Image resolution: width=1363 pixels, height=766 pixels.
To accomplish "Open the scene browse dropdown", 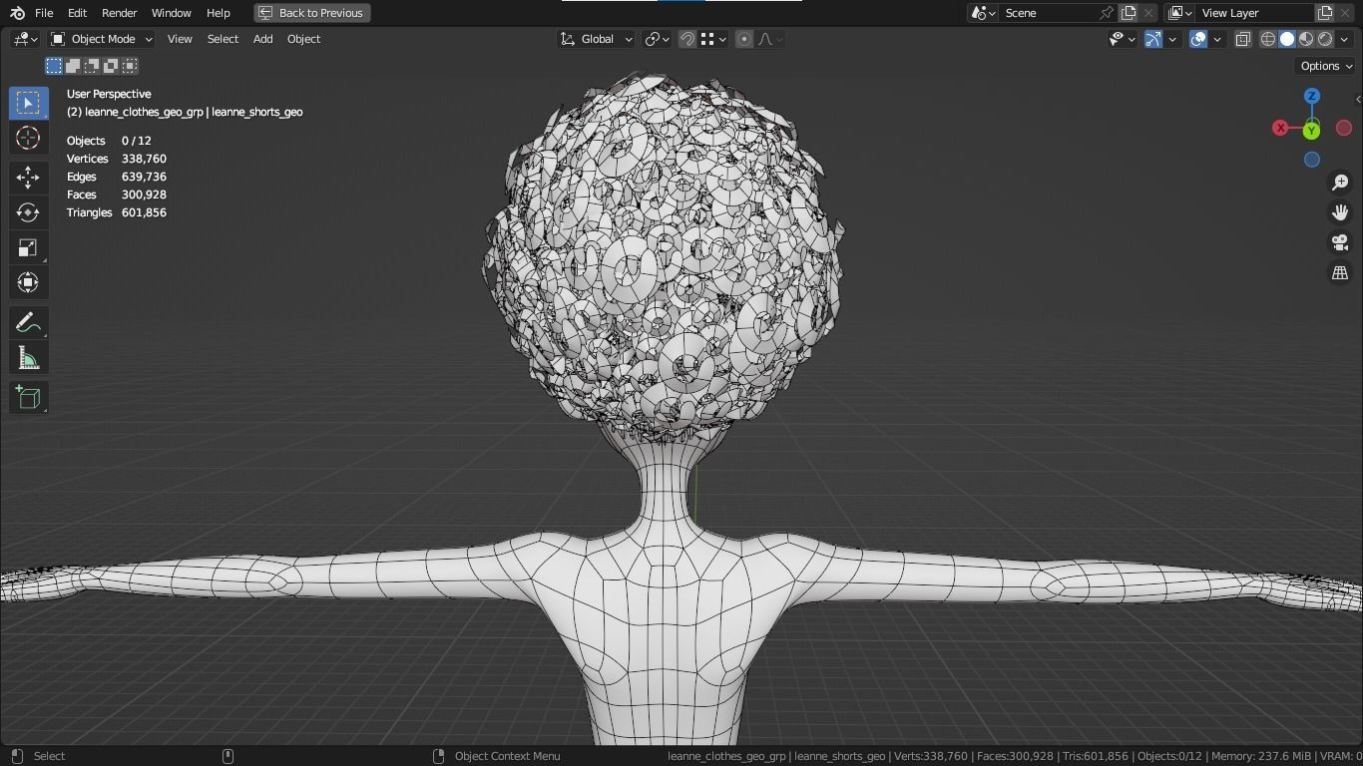I will coord(983,13).
